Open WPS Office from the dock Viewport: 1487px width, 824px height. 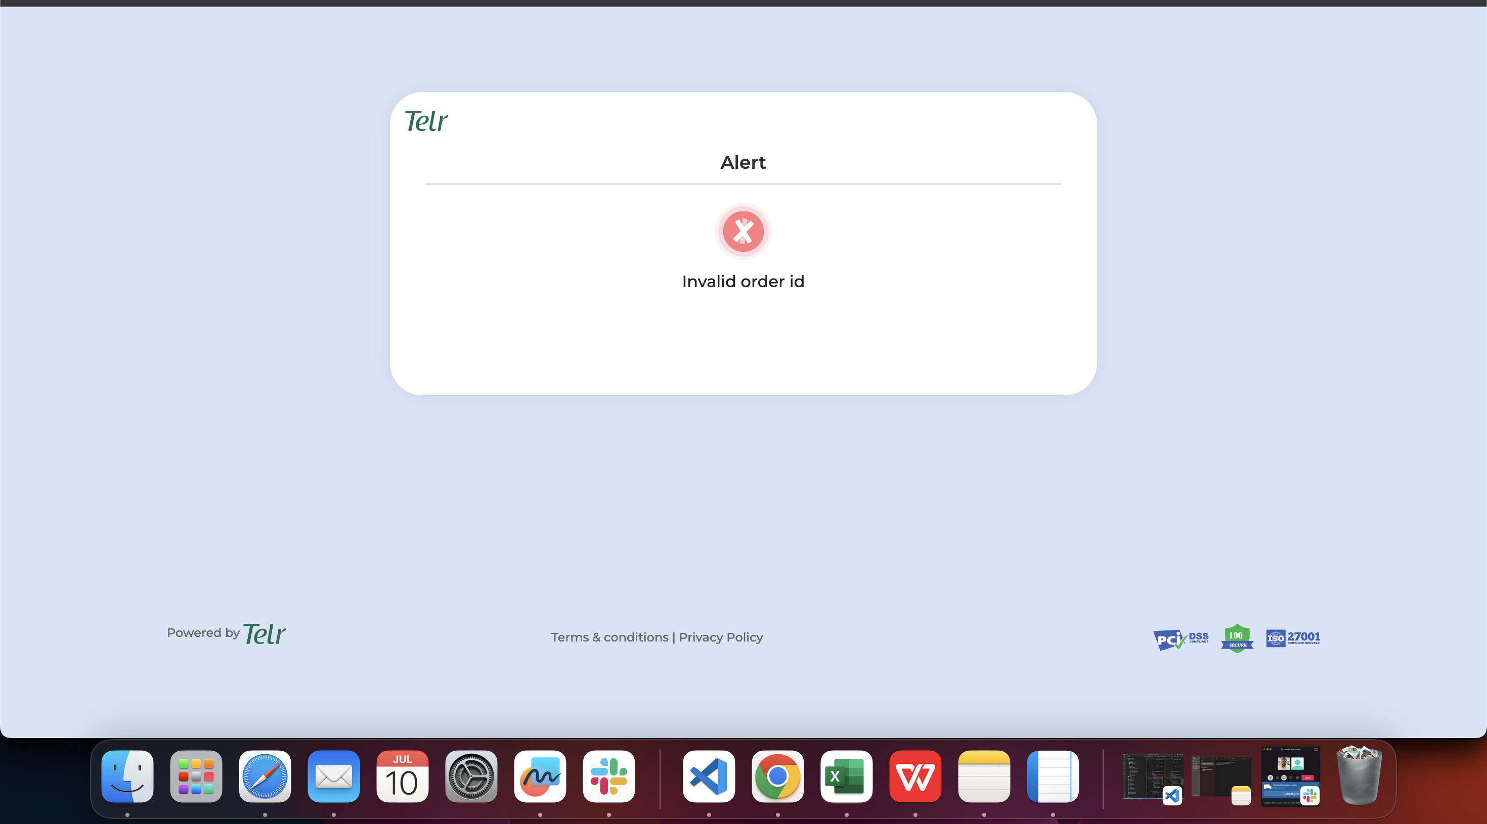click(915, 776)
